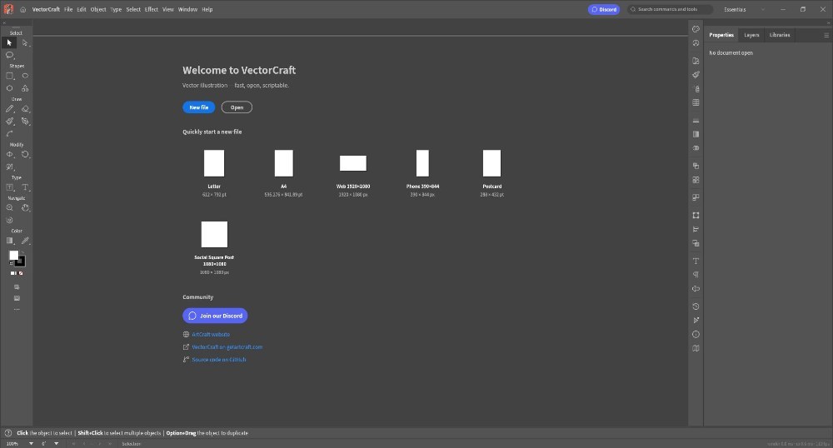
Task: Click the black stroke color swatch
Action: [x=22, y=262]
